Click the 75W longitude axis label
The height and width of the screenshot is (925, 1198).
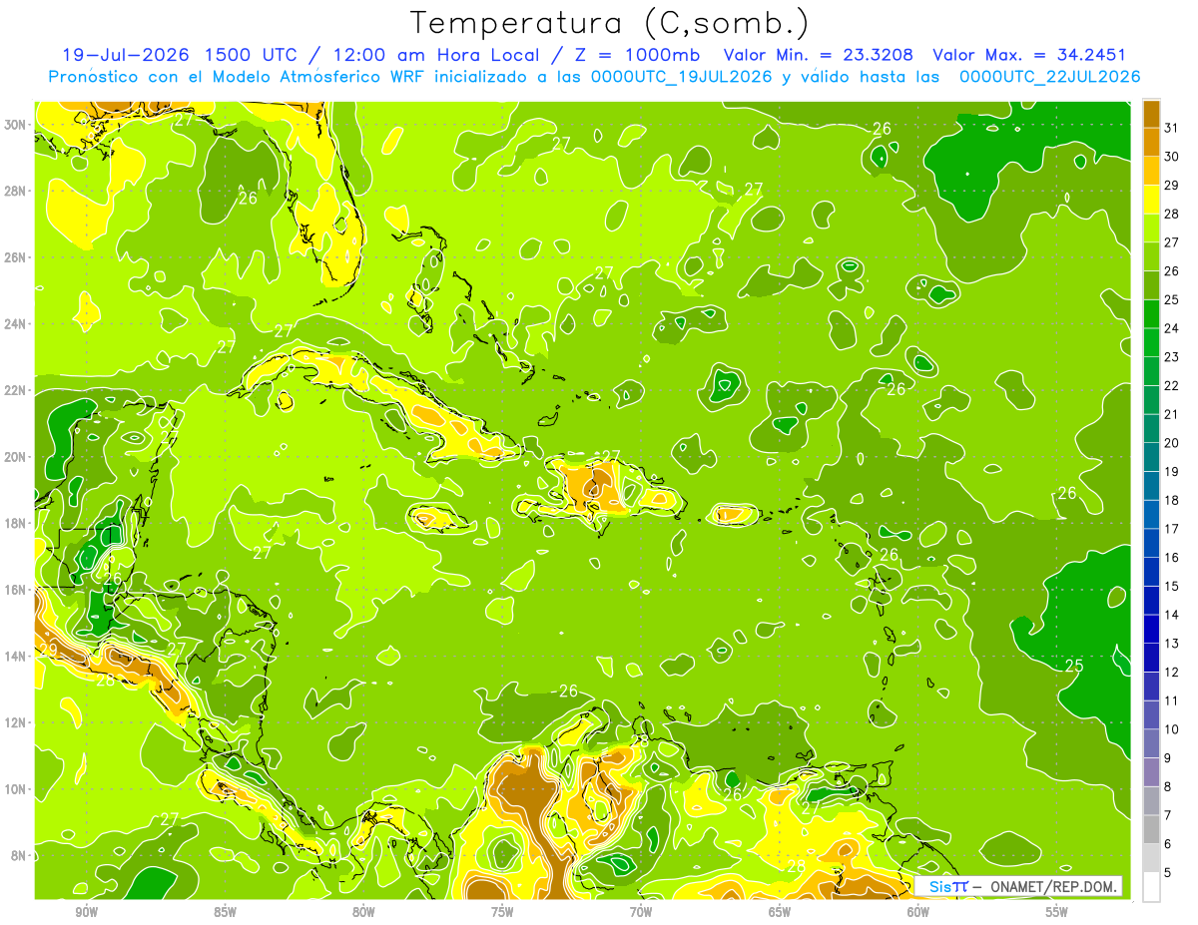click(x=502, y=912)
